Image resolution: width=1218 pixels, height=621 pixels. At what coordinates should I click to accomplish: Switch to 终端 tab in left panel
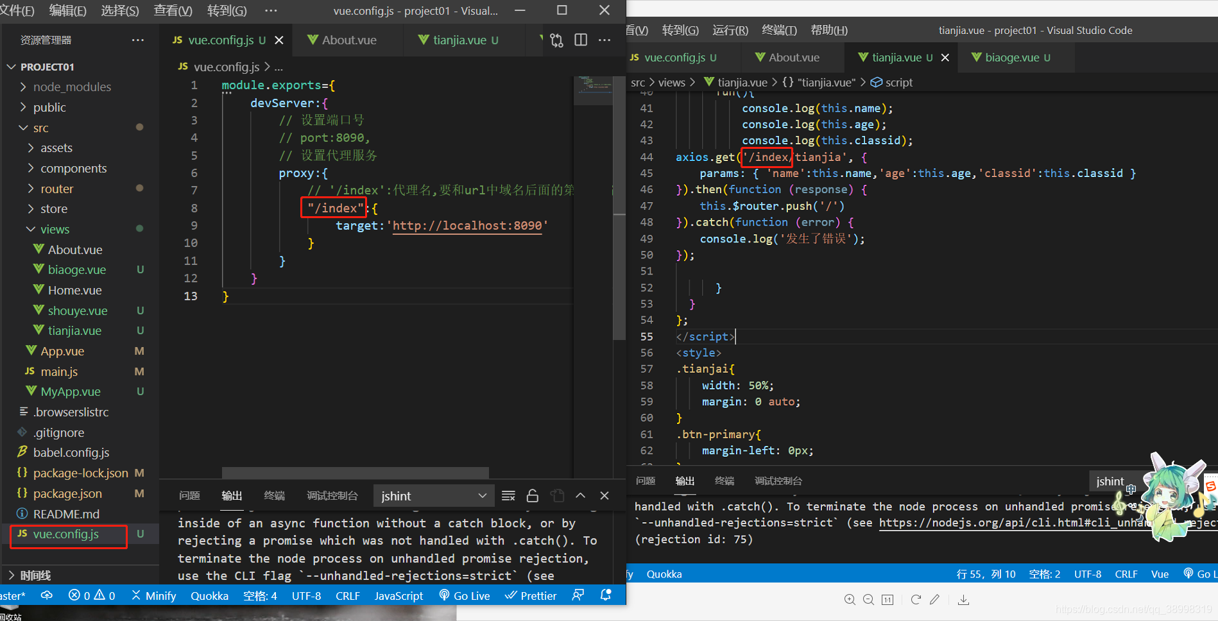pyautogui.click(x=275, y=495)
